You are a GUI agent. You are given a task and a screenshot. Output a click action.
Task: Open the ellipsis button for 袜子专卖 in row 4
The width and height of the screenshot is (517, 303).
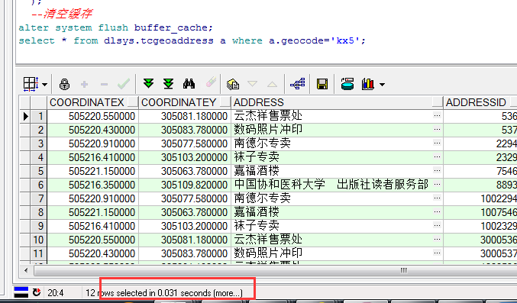pos(438,156)
